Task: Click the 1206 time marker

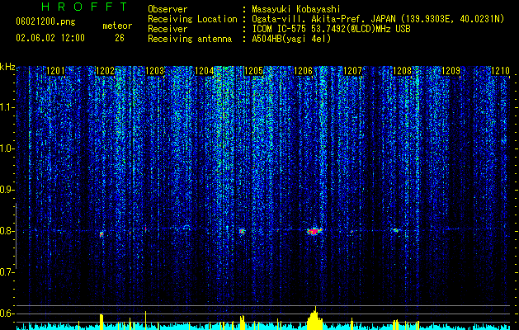Action: click(x=303, y=71)
